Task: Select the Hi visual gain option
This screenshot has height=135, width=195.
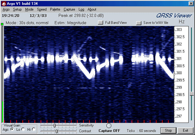Action: point(33,129)
